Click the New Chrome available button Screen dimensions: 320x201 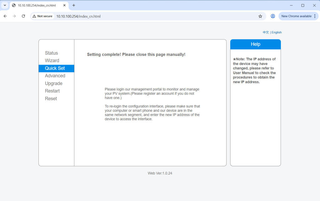click(296, 16)
